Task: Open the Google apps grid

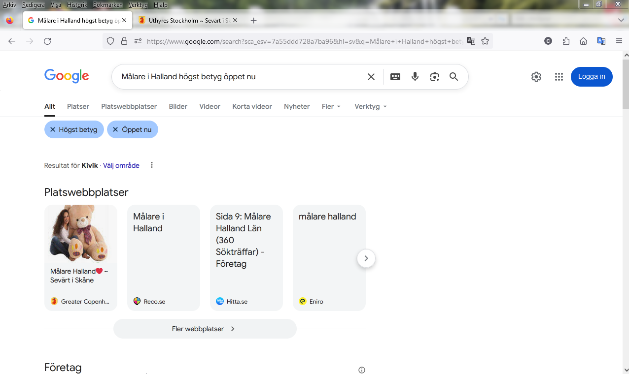Action: [559, 77]
